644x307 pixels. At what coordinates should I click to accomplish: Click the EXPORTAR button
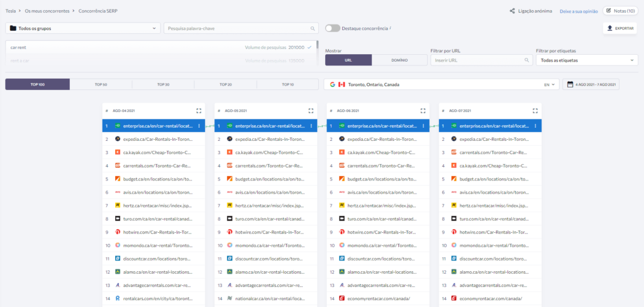pos(620,28)
